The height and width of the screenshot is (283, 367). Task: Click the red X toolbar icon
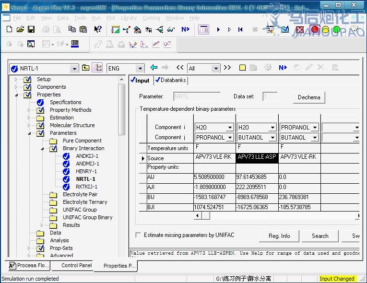(299, 30)
